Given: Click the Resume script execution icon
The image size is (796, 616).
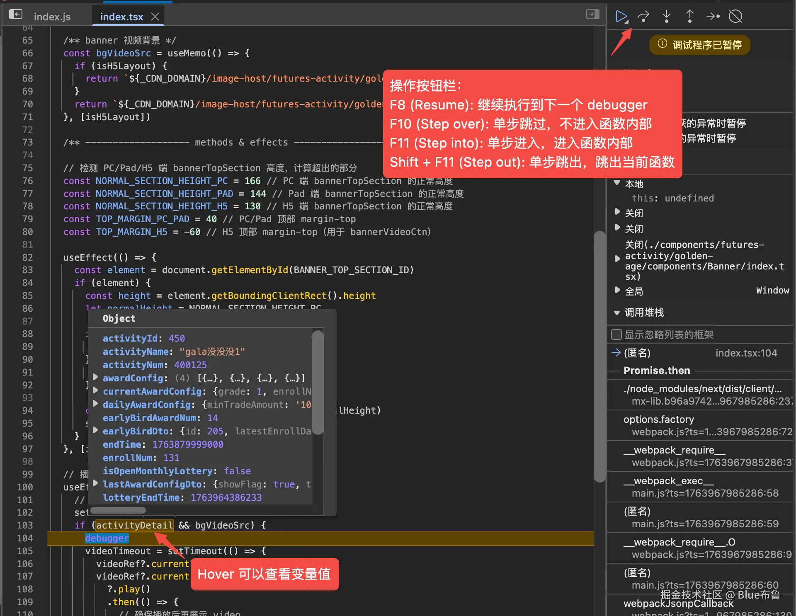Looking at the screenshot, I should pyautogui.click(x=621, y=17).
